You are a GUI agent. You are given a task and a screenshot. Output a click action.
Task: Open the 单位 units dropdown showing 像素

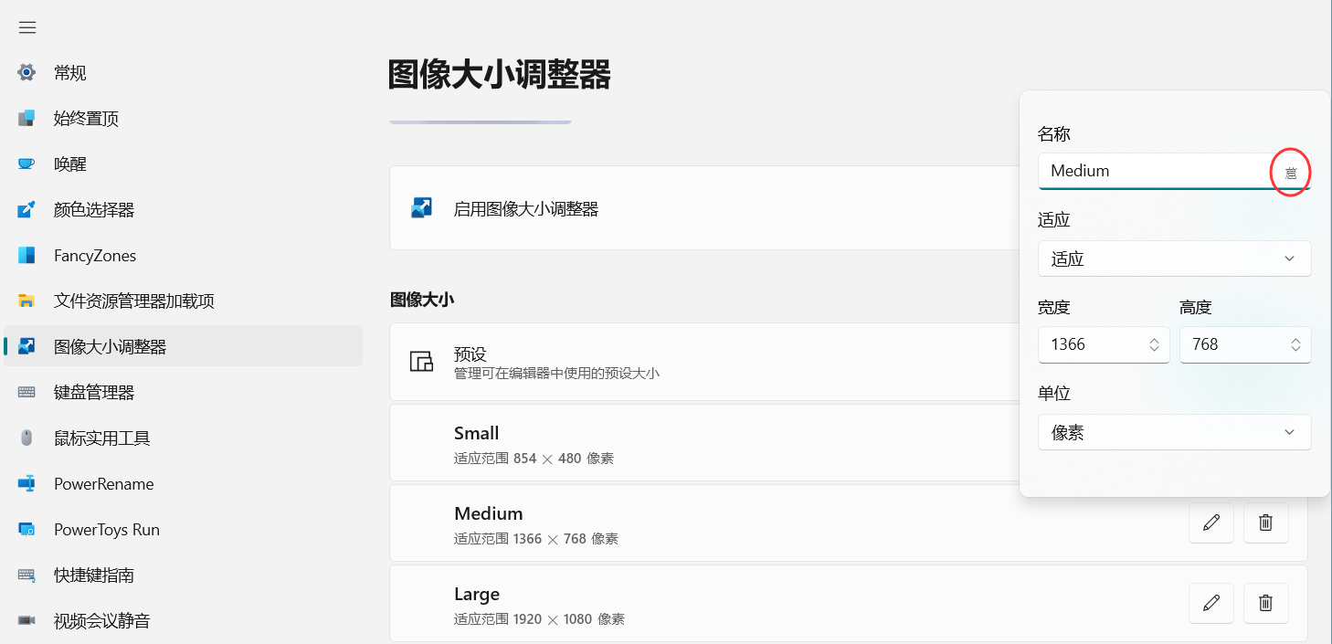1174,432
